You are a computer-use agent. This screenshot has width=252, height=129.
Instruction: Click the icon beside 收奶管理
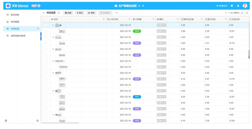[7, 22]
